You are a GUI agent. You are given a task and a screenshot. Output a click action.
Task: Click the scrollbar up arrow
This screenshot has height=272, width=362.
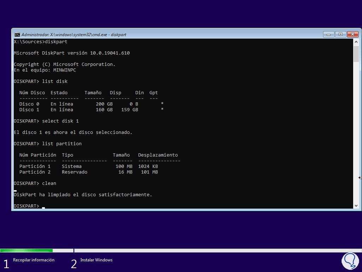(x=356, y=42)
